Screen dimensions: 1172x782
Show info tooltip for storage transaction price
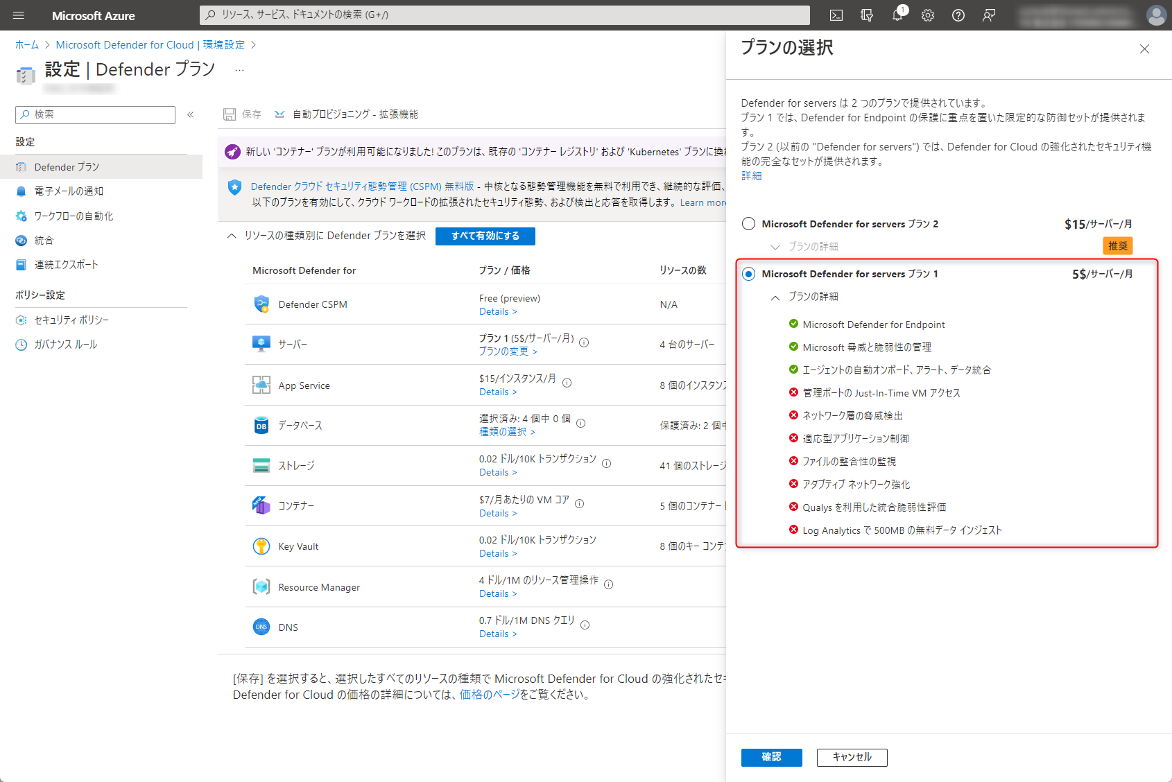(x=607, y=464)
